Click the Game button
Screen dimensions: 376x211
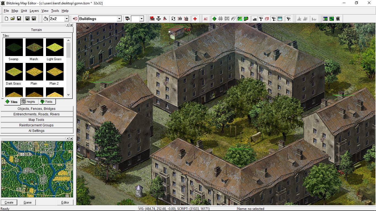28,202
